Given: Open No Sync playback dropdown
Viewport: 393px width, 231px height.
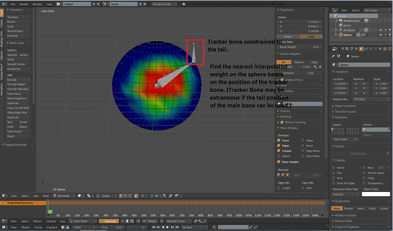Looking at the screenshot, I should coord(194,227).
